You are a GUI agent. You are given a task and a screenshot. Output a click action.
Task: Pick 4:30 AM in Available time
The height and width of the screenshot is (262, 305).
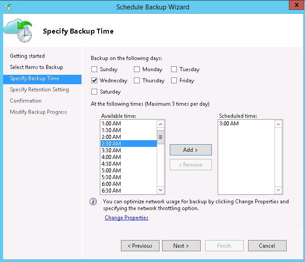129,164
